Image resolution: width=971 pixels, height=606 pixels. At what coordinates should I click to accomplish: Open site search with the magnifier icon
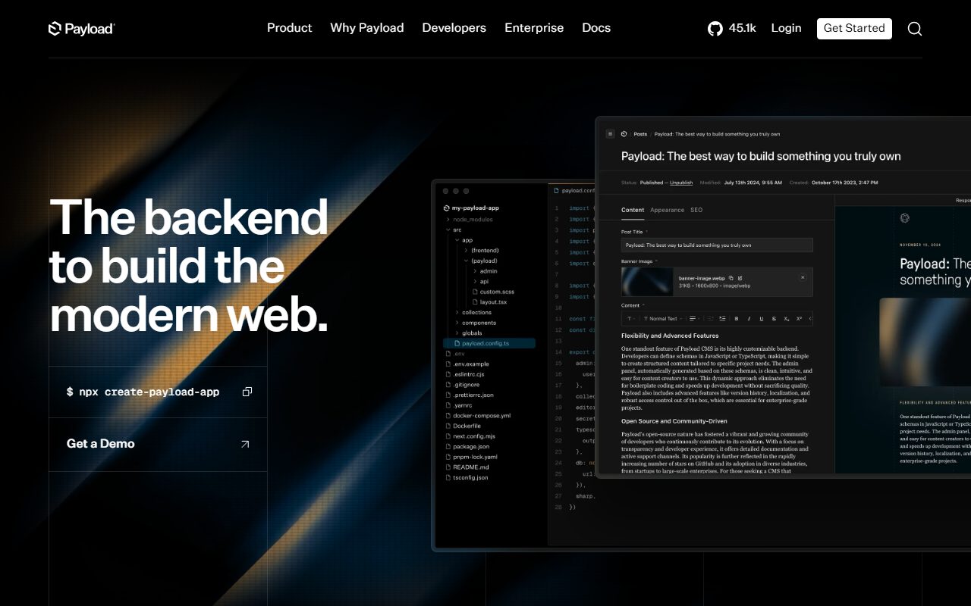click(x=915, y=29)
